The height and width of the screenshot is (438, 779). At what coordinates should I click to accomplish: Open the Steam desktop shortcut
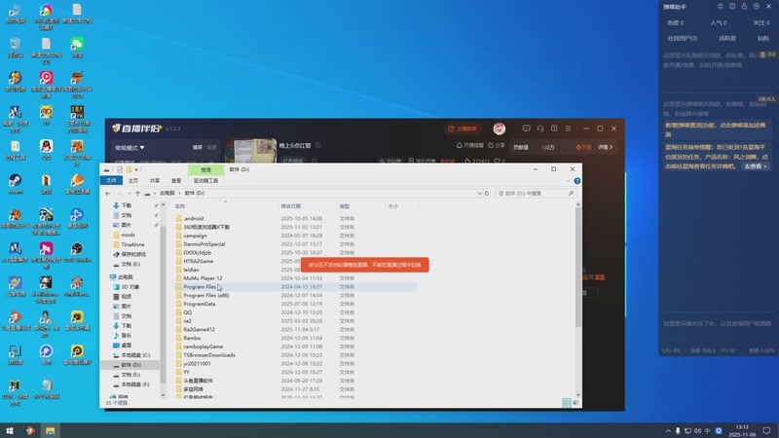[15, 183]
